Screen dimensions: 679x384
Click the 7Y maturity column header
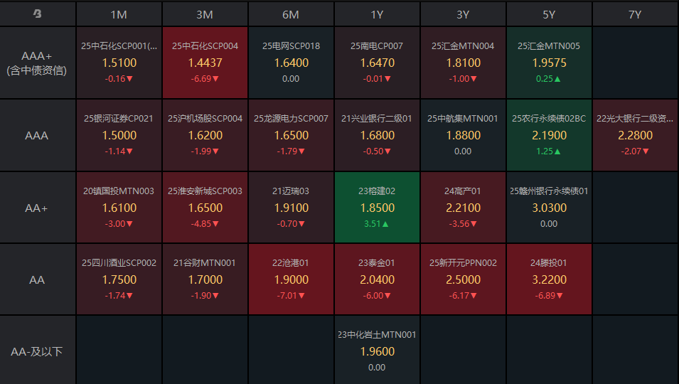pos(635,14)
